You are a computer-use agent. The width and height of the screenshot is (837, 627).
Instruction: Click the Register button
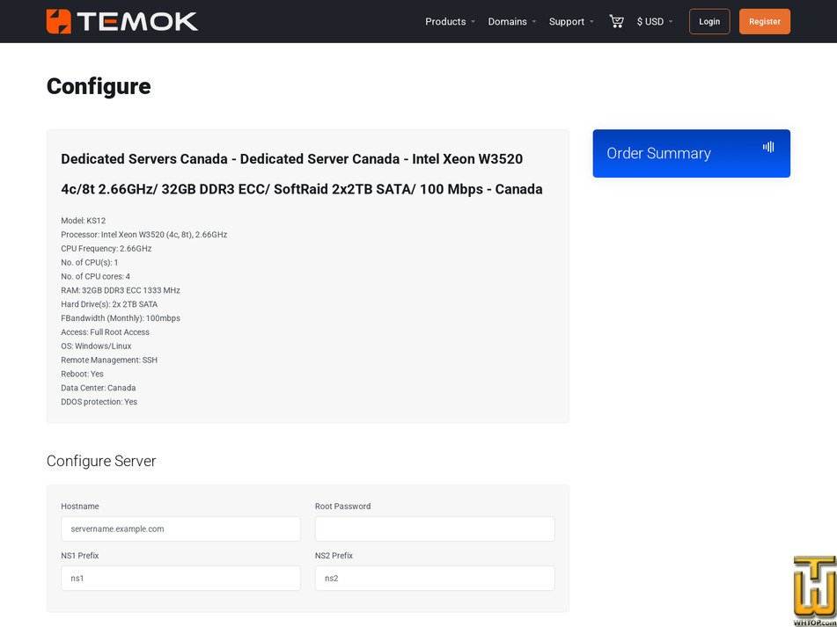click(765, 21)
